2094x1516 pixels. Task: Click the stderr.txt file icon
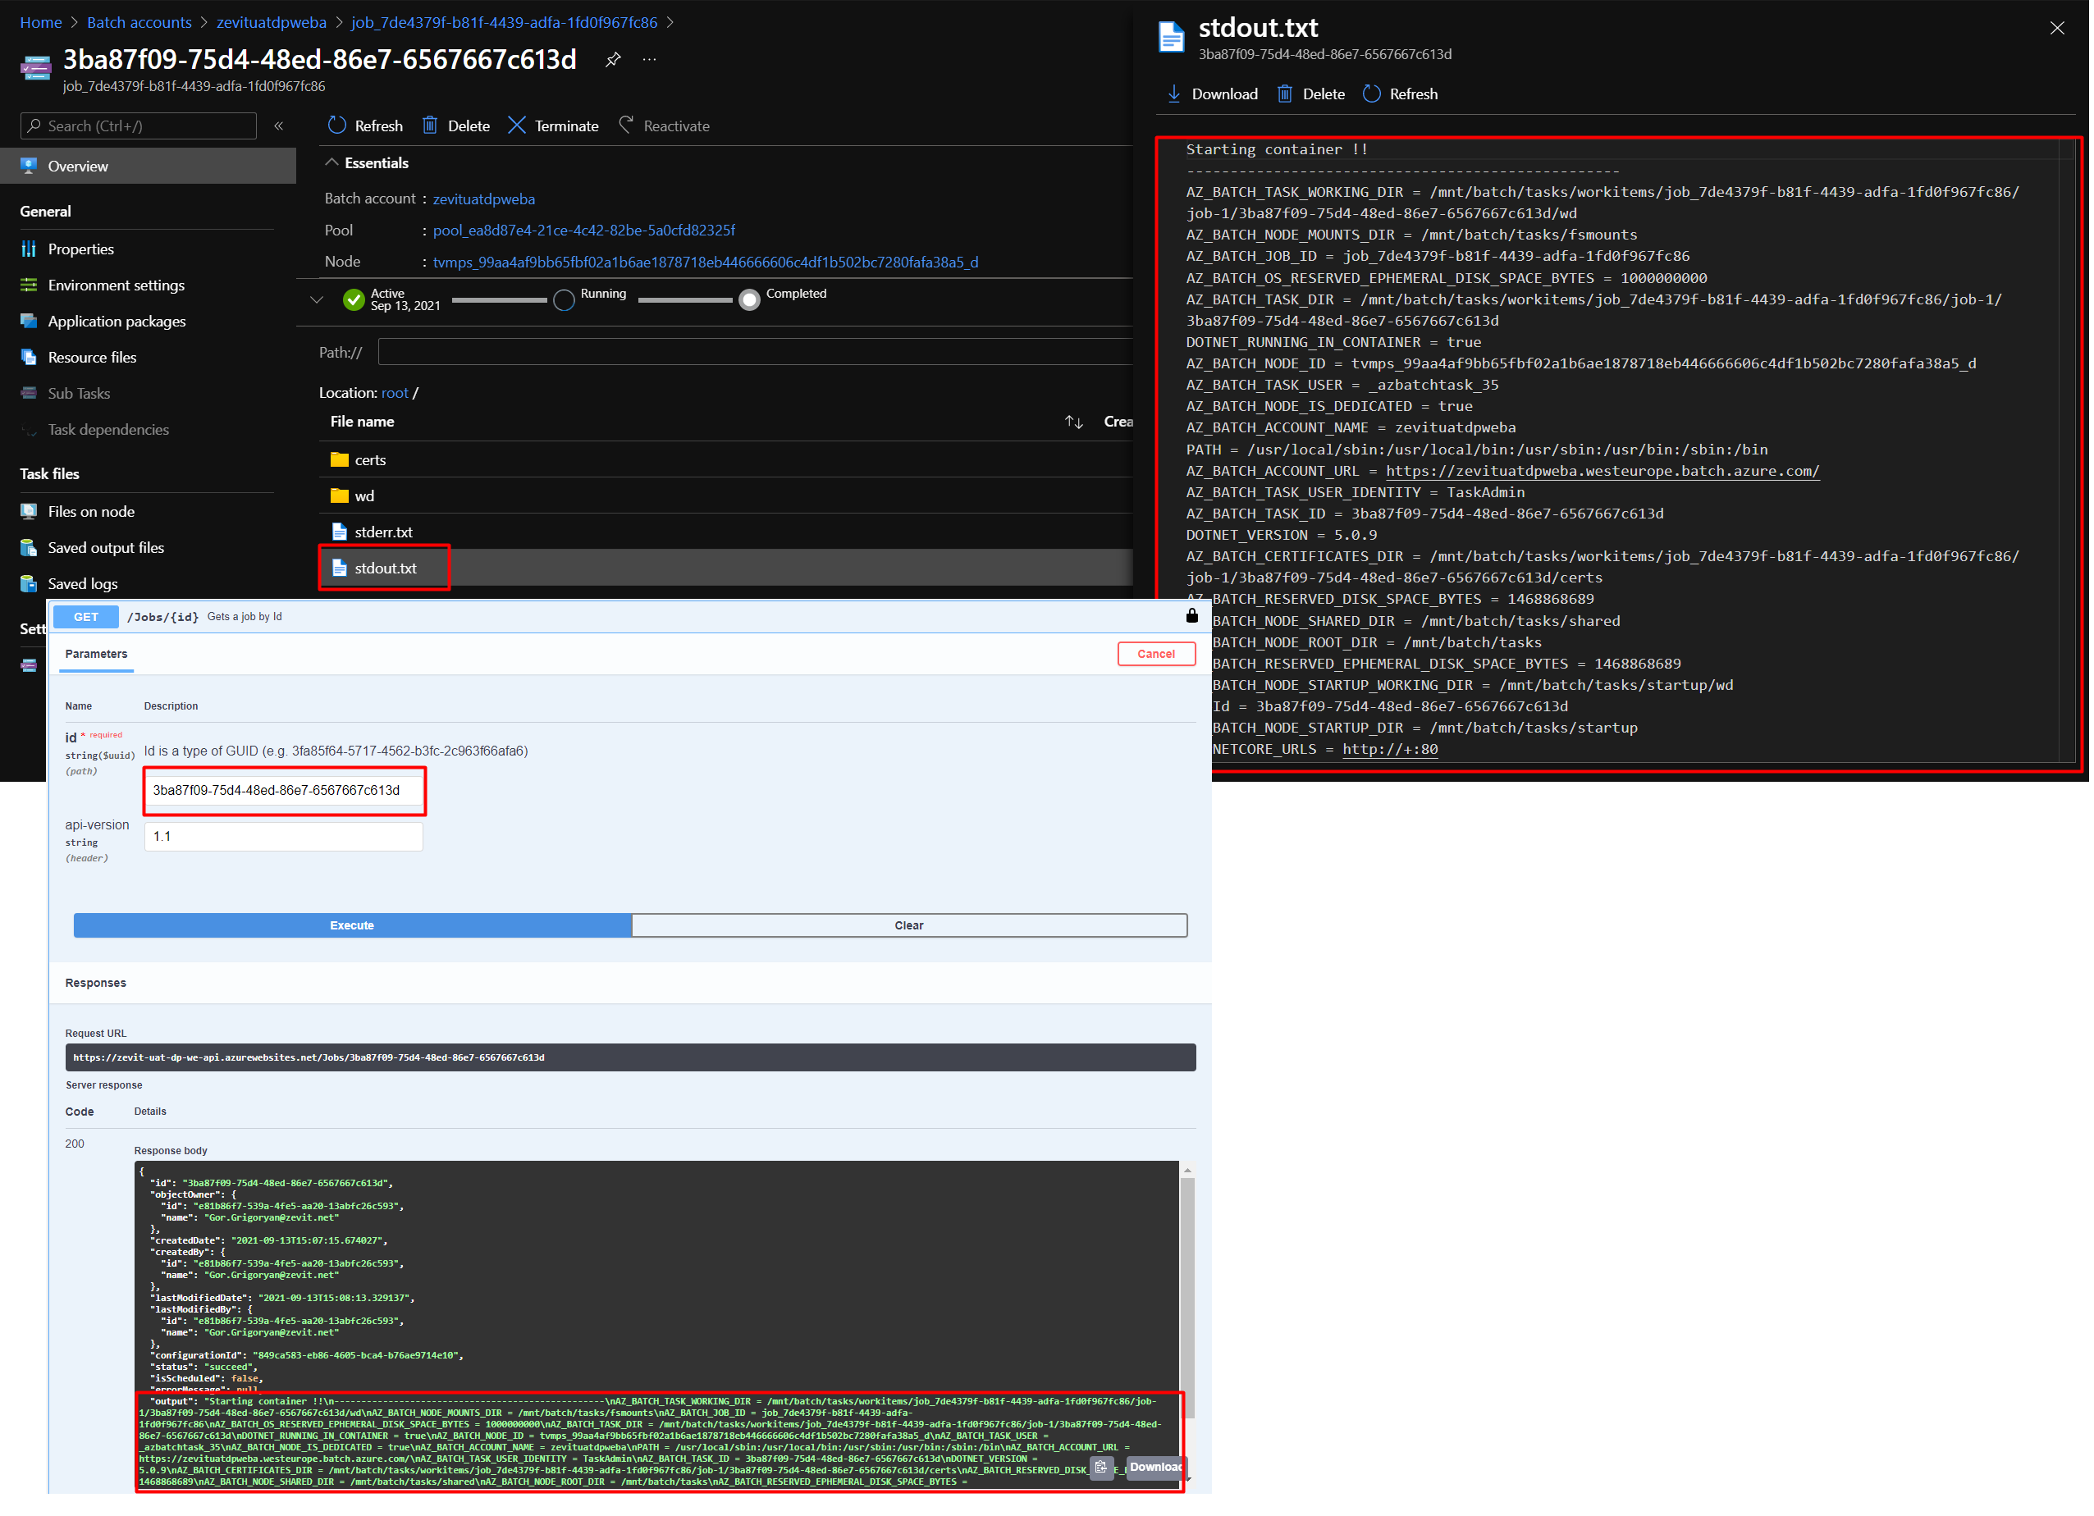pos(340,532)
